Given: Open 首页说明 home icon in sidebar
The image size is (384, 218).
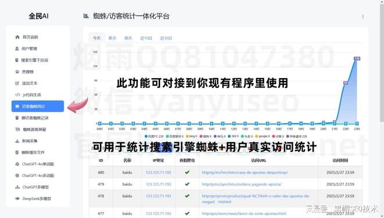Looking at the screenshot, I should [x=17, y=37].
